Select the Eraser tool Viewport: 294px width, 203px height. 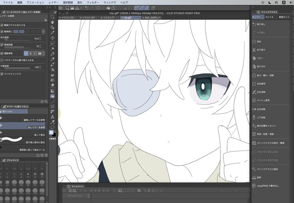tap(53, 85)
